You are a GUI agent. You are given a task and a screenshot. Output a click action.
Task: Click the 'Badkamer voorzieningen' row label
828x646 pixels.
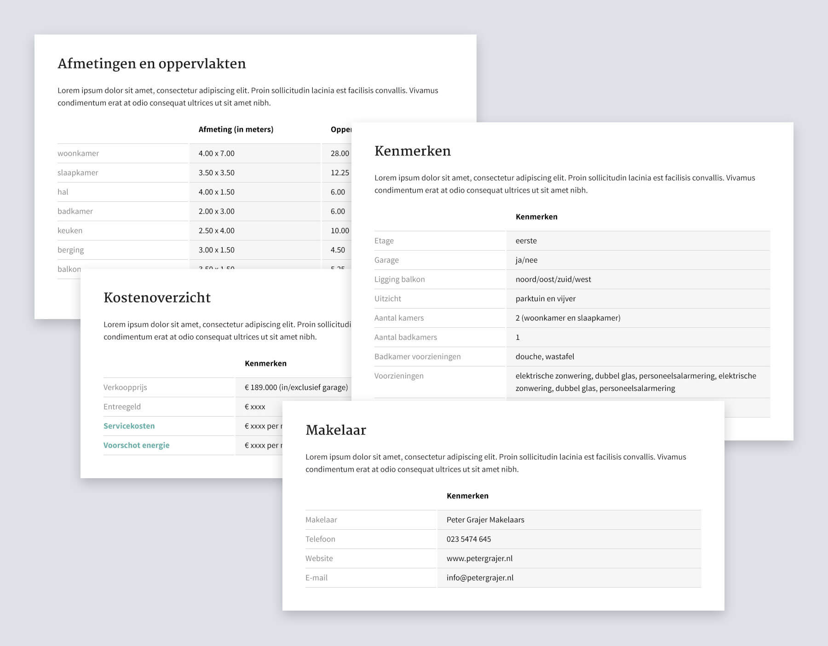click(x=418, y=356)
